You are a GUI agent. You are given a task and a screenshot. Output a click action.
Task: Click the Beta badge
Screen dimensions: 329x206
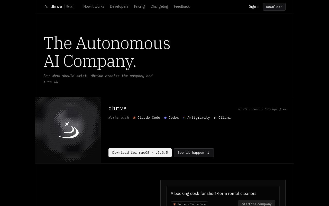point(69,6)
